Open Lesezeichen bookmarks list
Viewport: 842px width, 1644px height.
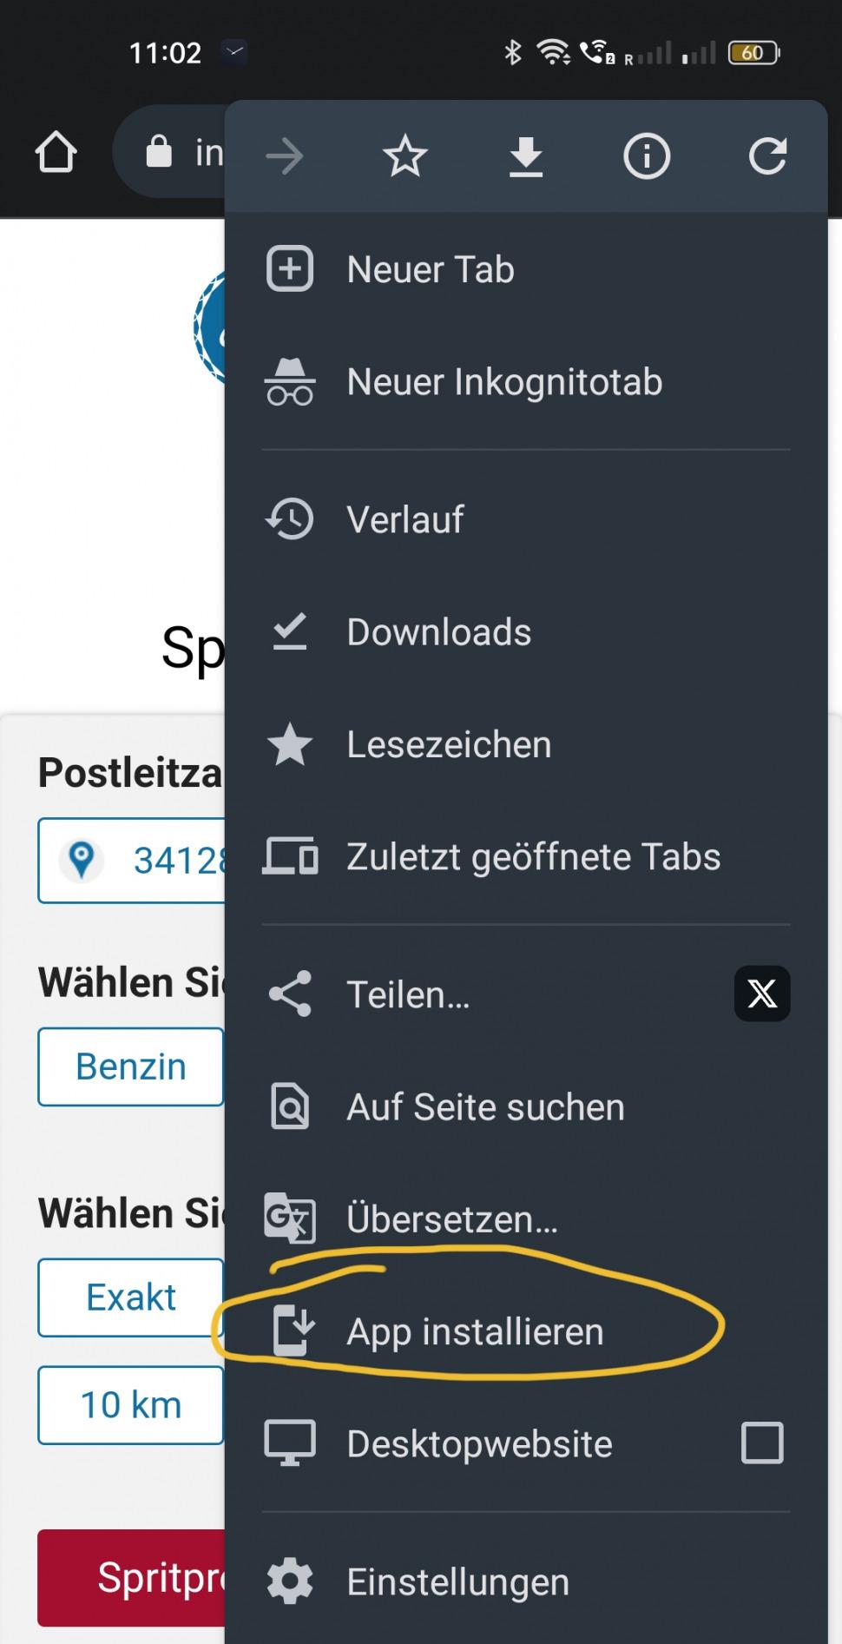point(449,745)
